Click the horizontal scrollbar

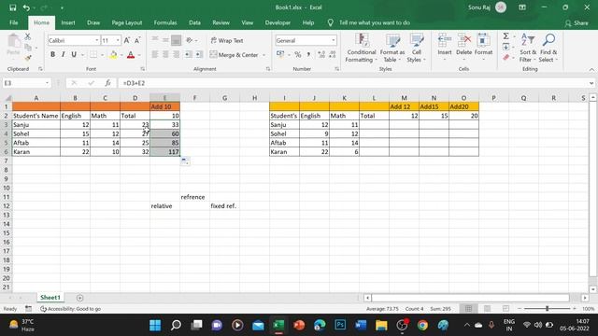point(470,298)
